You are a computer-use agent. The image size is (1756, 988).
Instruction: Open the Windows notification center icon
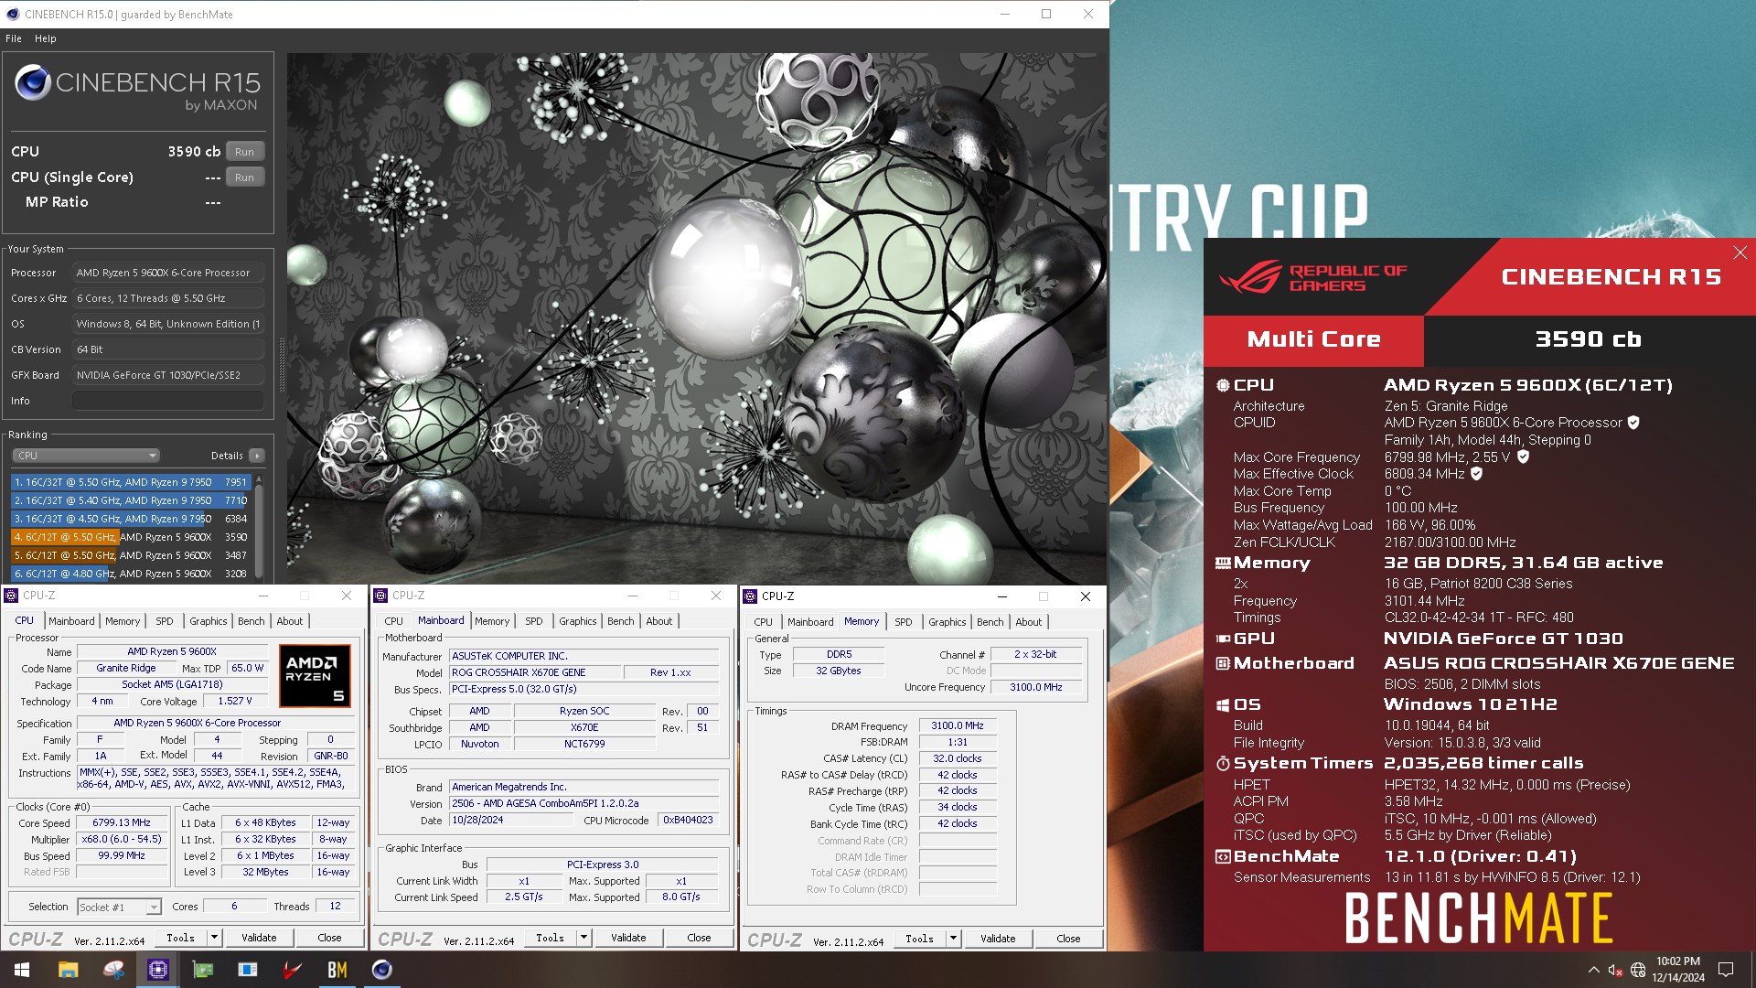click(1726, 970)
